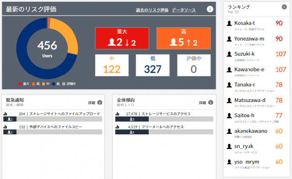Open 詳細 in the 全体傾向 panel
The image size is (292, 179).
click(203, 102)
